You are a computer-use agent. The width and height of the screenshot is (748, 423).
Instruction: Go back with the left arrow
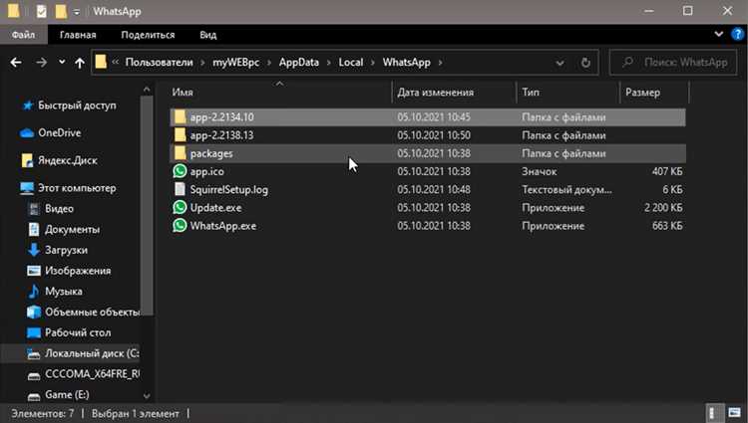[16, 63]
